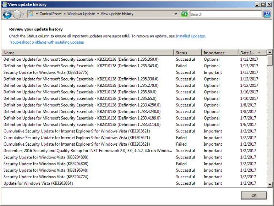This screenshot has height=206, width=274.
Task: Select Security Update KB3216775 row
Action: [x=134, y=72]
